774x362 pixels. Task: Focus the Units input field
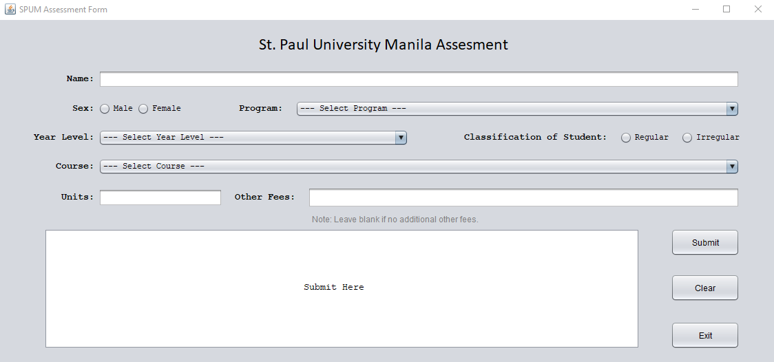click(160, 198)
